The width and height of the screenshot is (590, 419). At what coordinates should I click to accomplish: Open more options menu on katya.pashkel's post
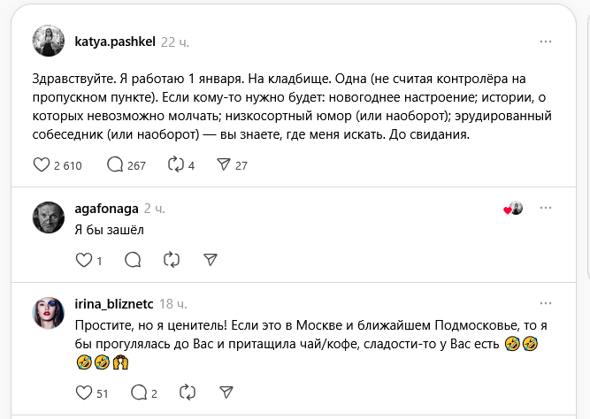click(548, 42)
